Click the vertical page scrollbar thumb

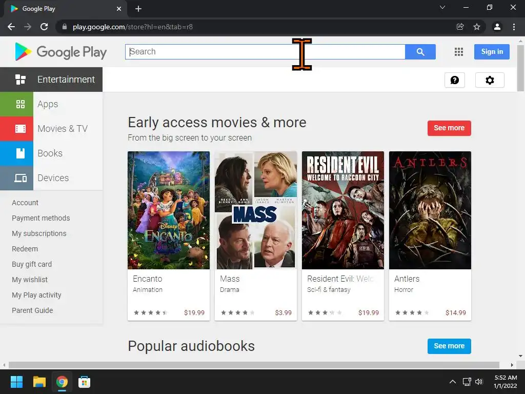click(520, 68)
